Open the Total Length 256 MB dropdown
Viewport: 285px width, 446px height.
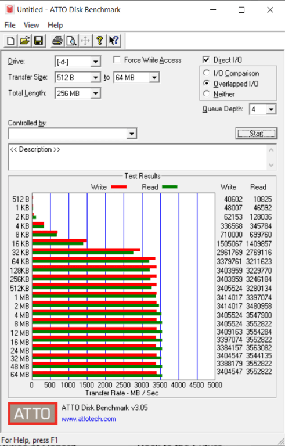click(x=96, y=93)
